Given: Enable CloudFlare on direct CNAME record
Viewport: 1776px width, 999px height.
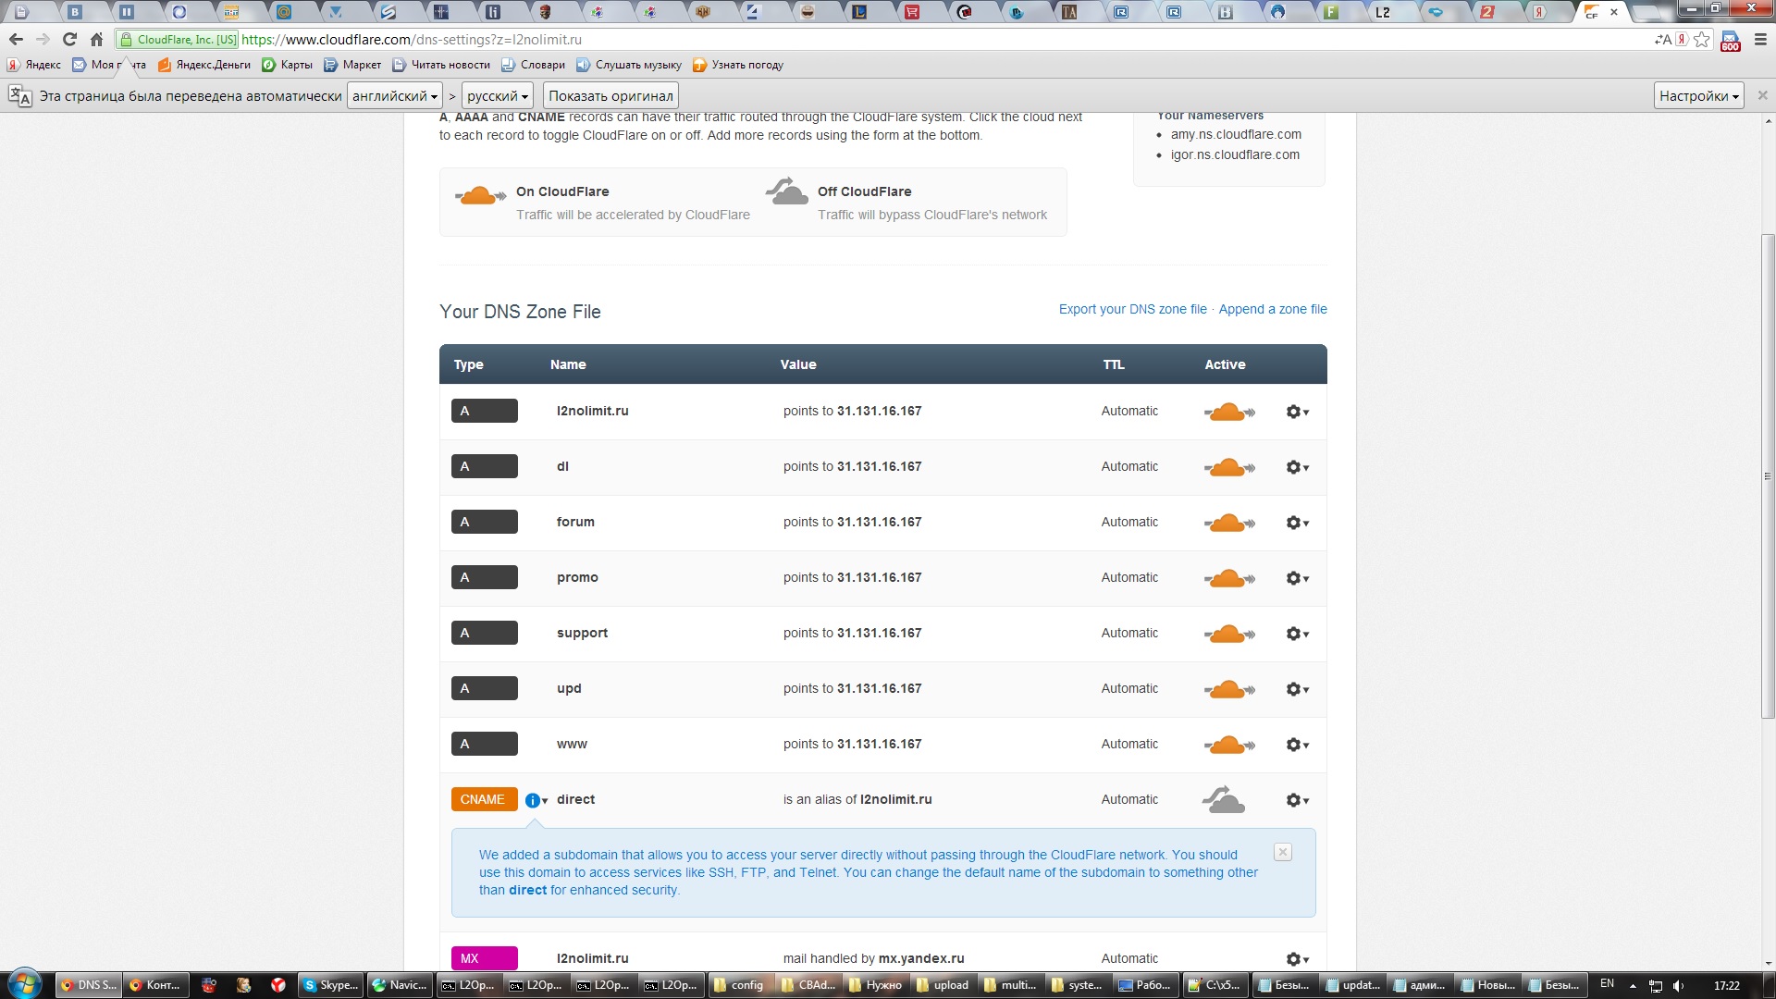Looking at the screenshot, I should click(x=1224, y=800).
